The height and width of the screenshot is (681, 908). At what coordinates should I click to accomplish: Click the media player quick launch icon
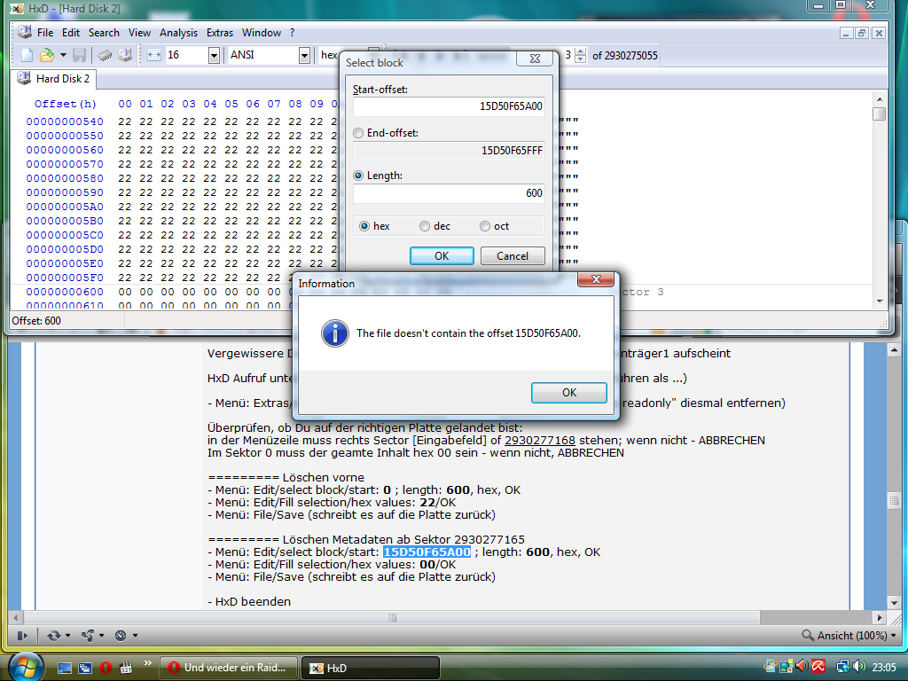click(x=126, y=668)
